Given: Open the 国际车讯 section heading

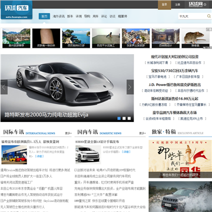Looking at the screenshot, I should [14, 132].
